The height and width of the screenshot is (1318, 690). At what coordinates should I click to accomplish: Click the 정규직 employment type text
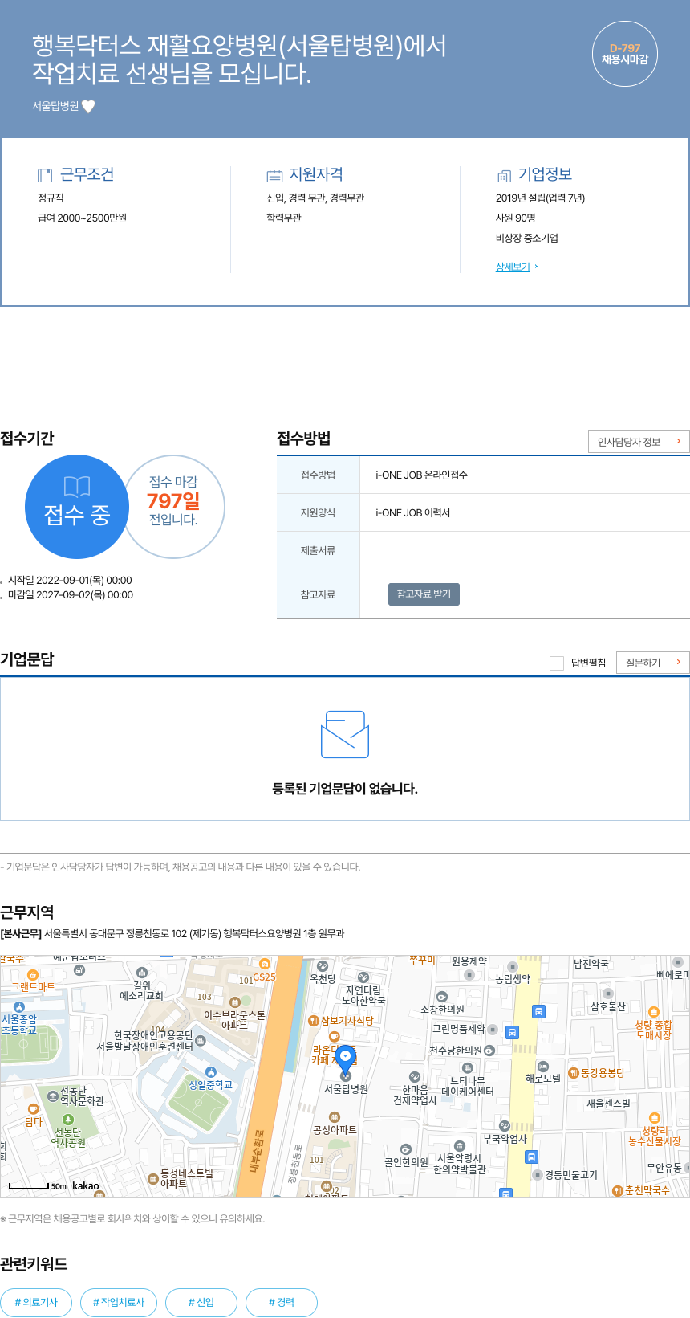[51, 198]
